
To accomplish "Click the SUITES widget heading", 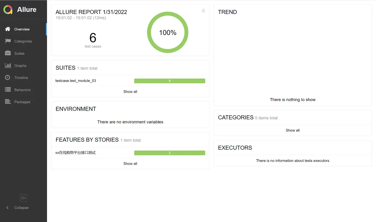I will coord(66,68).
